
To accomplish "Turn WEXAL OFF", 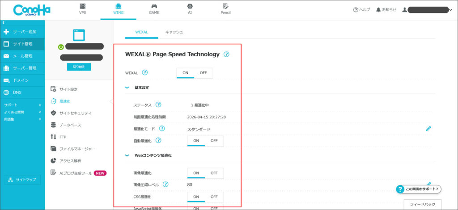I will pos(204,73).
